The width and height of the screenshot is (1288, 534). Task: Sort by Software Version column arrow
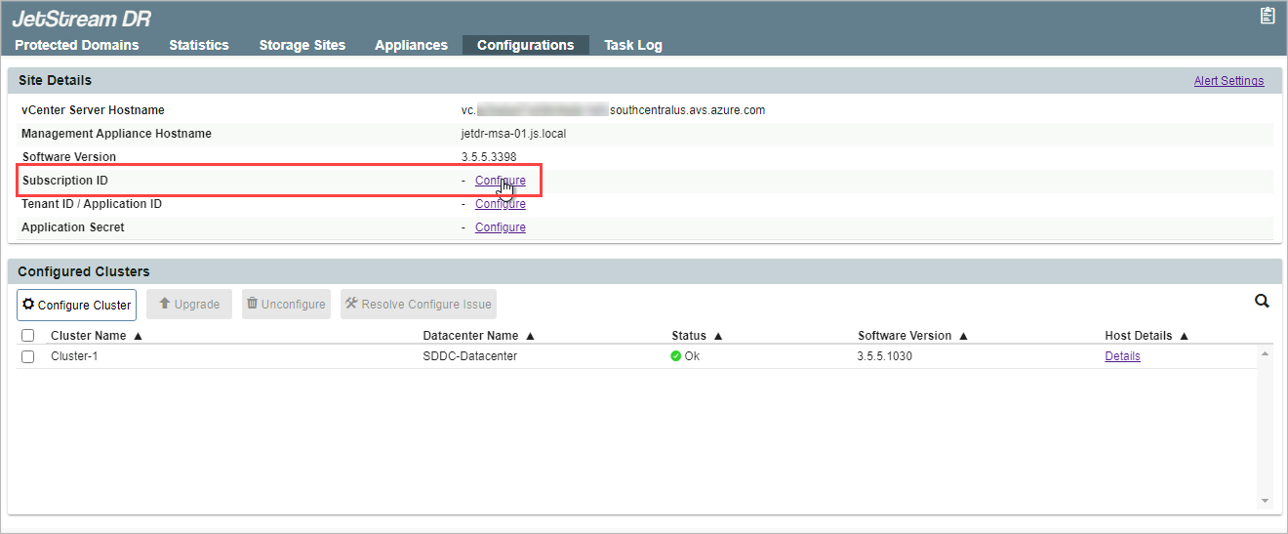click(963, 336)
